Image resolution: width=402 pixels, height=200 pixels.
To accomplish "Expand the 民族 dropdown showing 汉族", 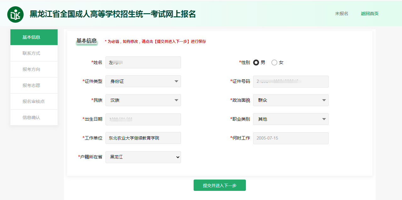I will pyautogui.click(x=143, y=100).
